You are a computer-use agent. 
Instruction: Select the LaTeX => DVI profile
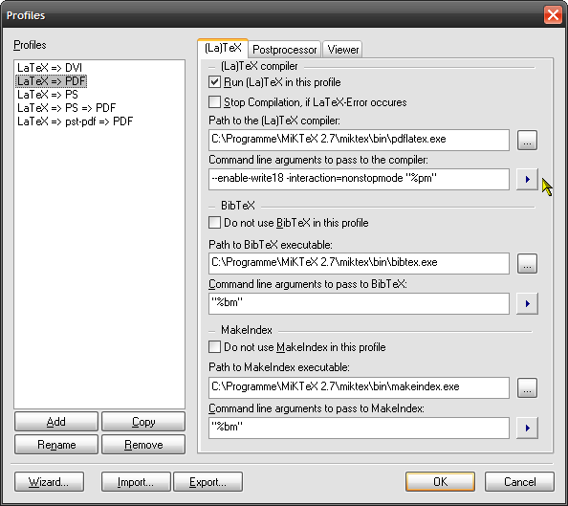pyautogui.click(x=50, y=68)
